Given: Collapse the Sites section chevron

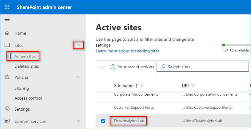Looking at the screenshot, I should (78, 45).
